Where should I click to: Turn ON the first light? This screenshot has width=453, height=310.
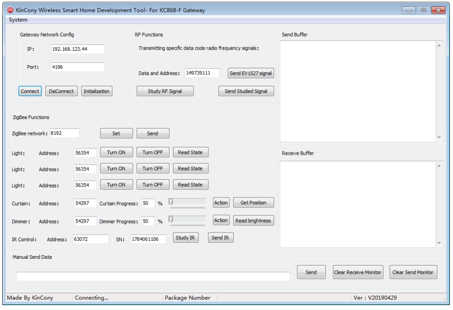(116, 153)
